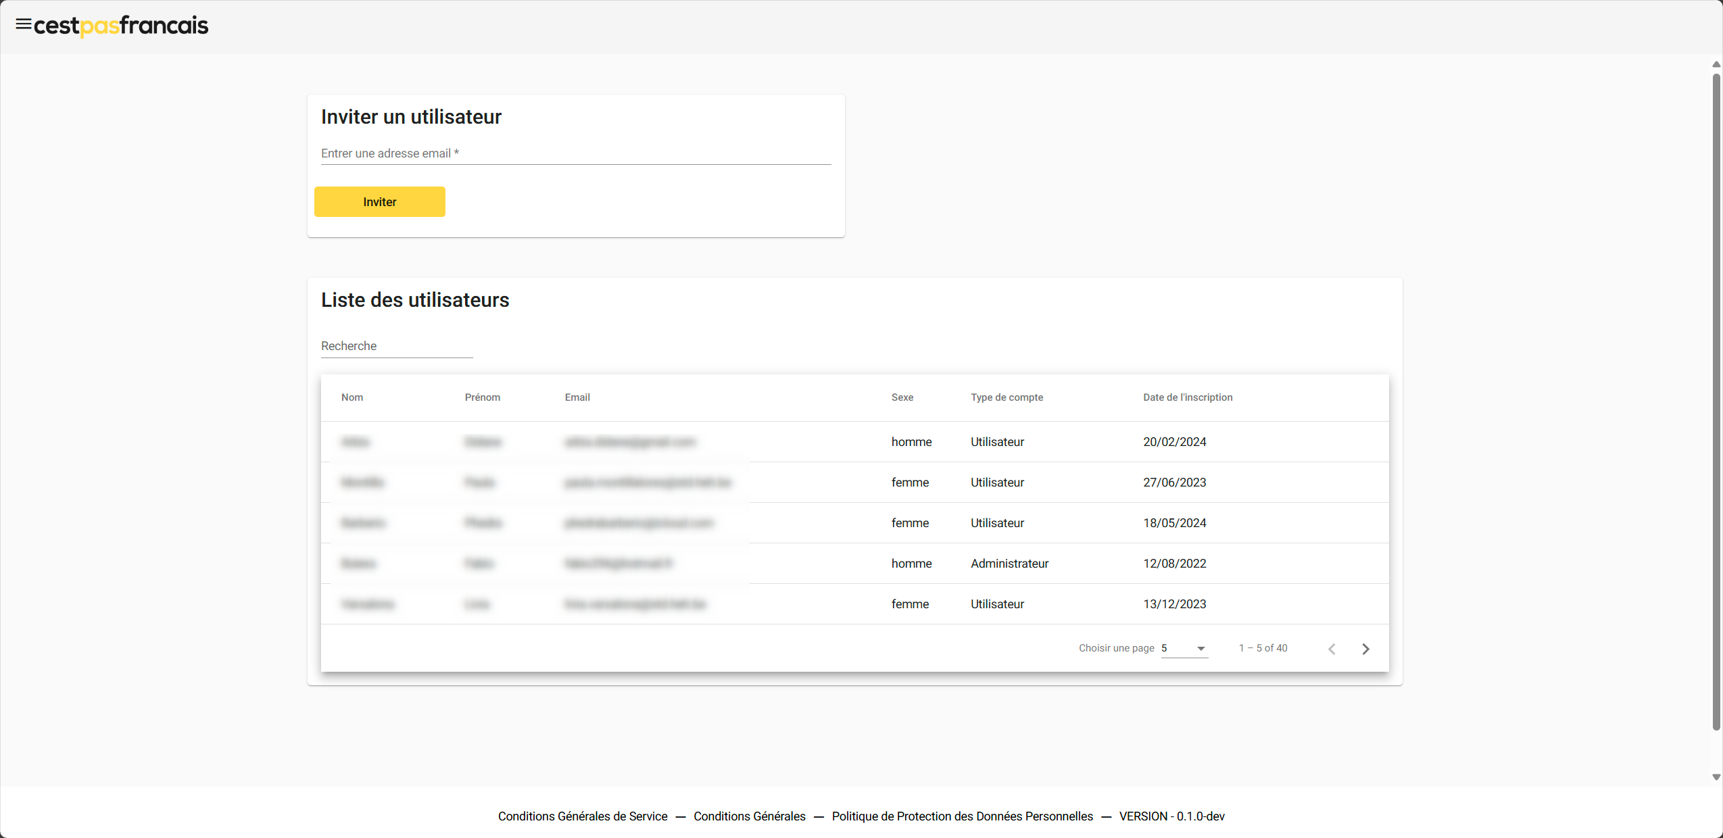Click homme in the 12/08/2022 row
The image size is (1723, 838).
click(x=912, y=564)
